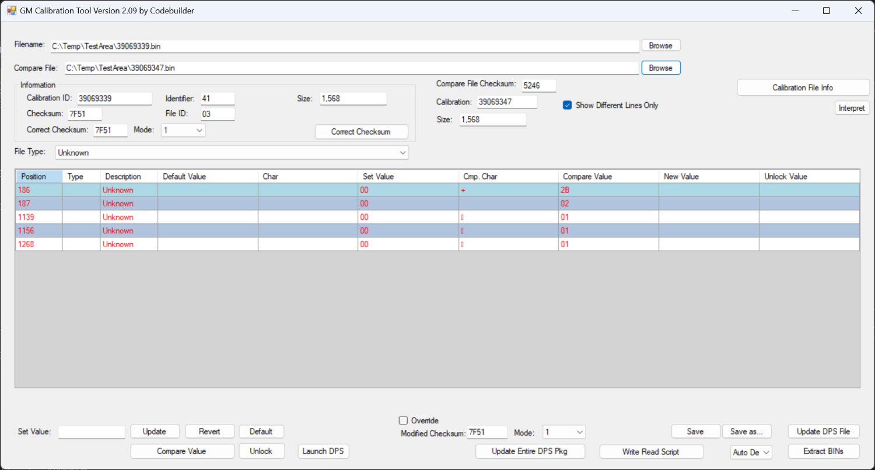Click the Save as... button
The width and height of the screenshot is (875, 470).
(x=747, y=432)
